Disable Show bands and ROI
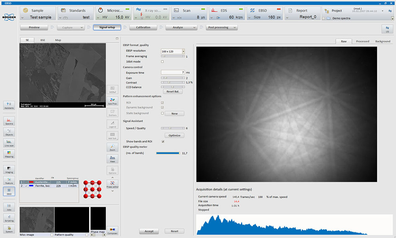 (162, 141)
